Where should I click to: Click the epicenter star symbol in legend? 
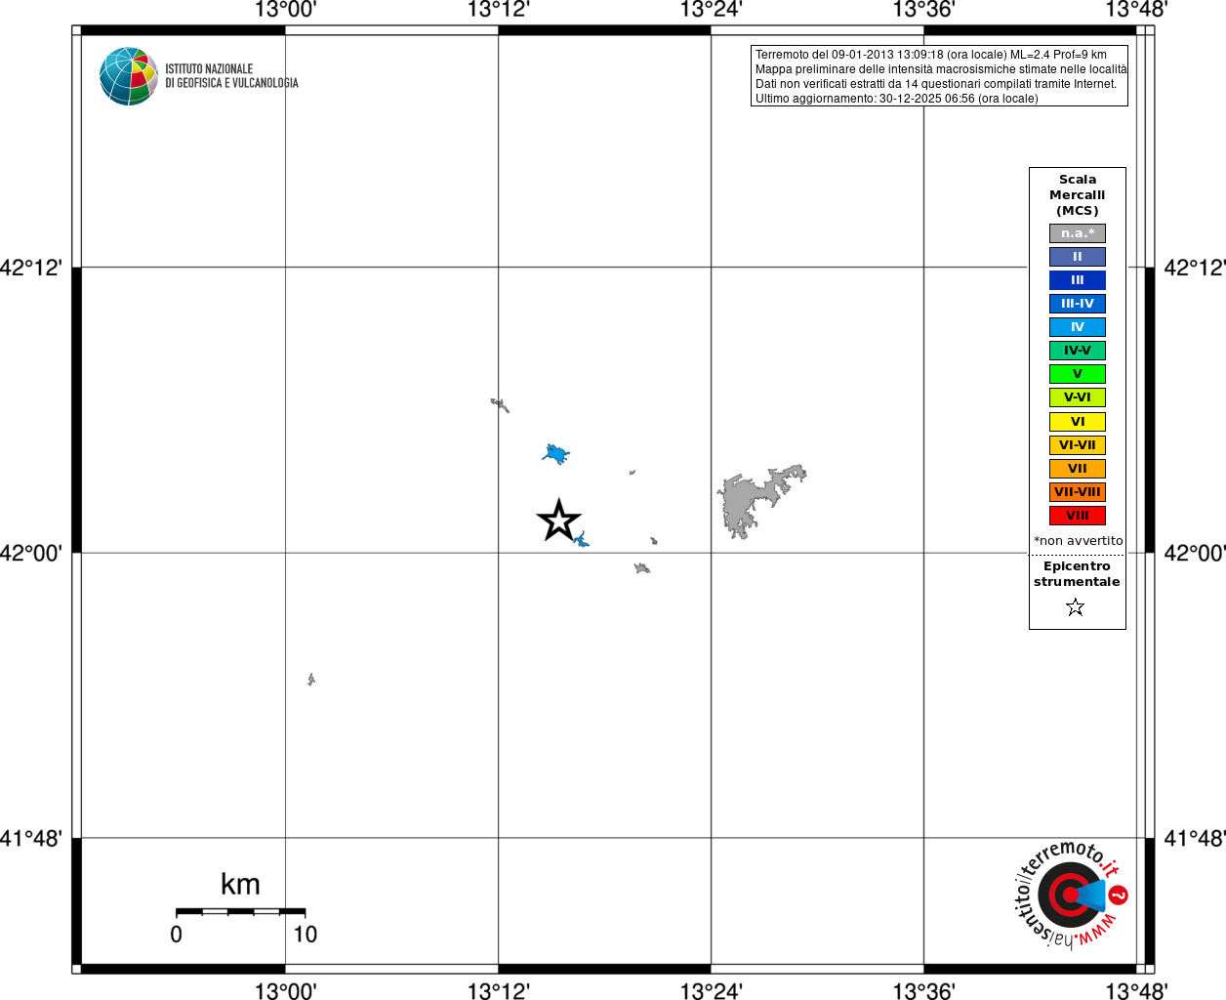(x=1076, y=607)
